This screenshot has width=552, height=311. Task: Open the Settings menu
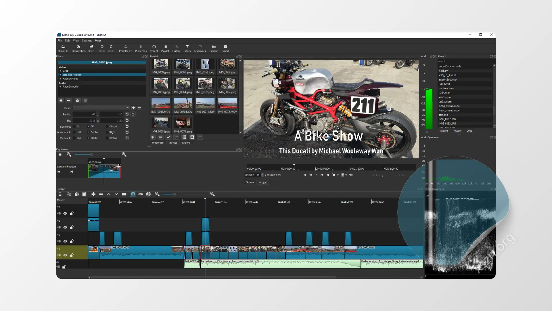point(87,41)
